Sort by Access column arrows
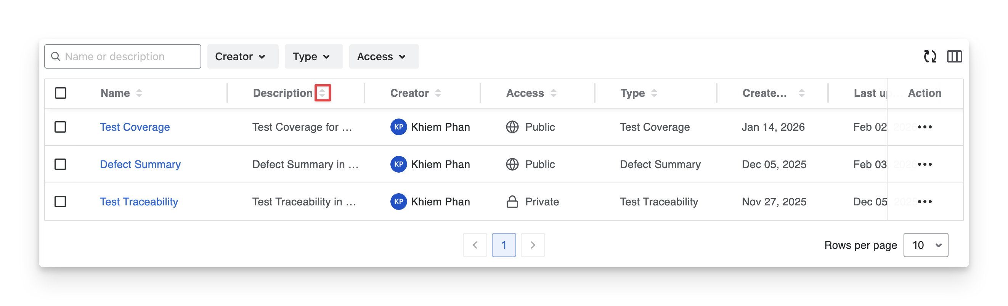The height and width of the screenshot is (306, 1008). pos(553,93)
